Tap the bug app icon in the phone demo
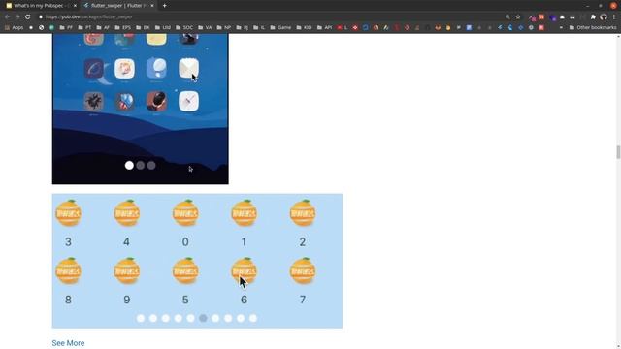 pyautogui.click(x=94, y=101)
